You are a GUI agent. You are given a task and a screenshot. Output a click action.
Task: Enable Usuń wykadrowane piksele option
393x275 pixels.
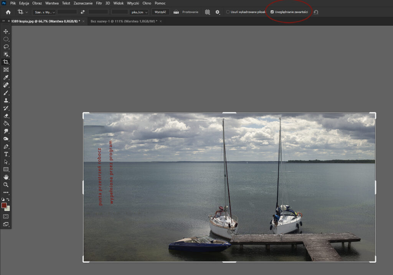[227, 12]
